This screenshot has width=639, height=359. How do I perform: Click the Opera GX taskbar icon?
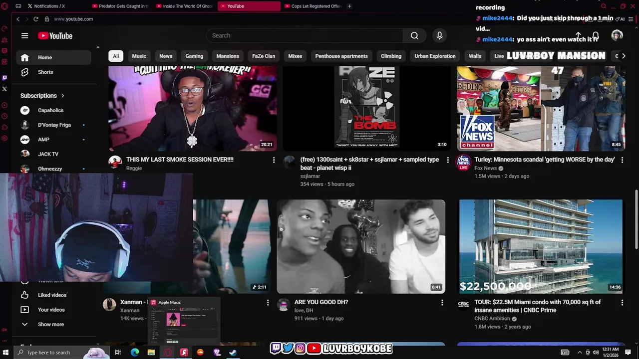coord(167,353)
